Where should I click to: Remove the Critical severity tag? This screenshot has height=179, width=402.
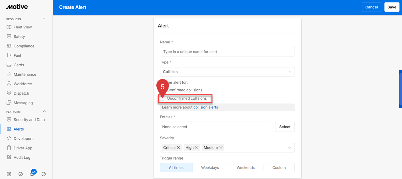[179, 147]
